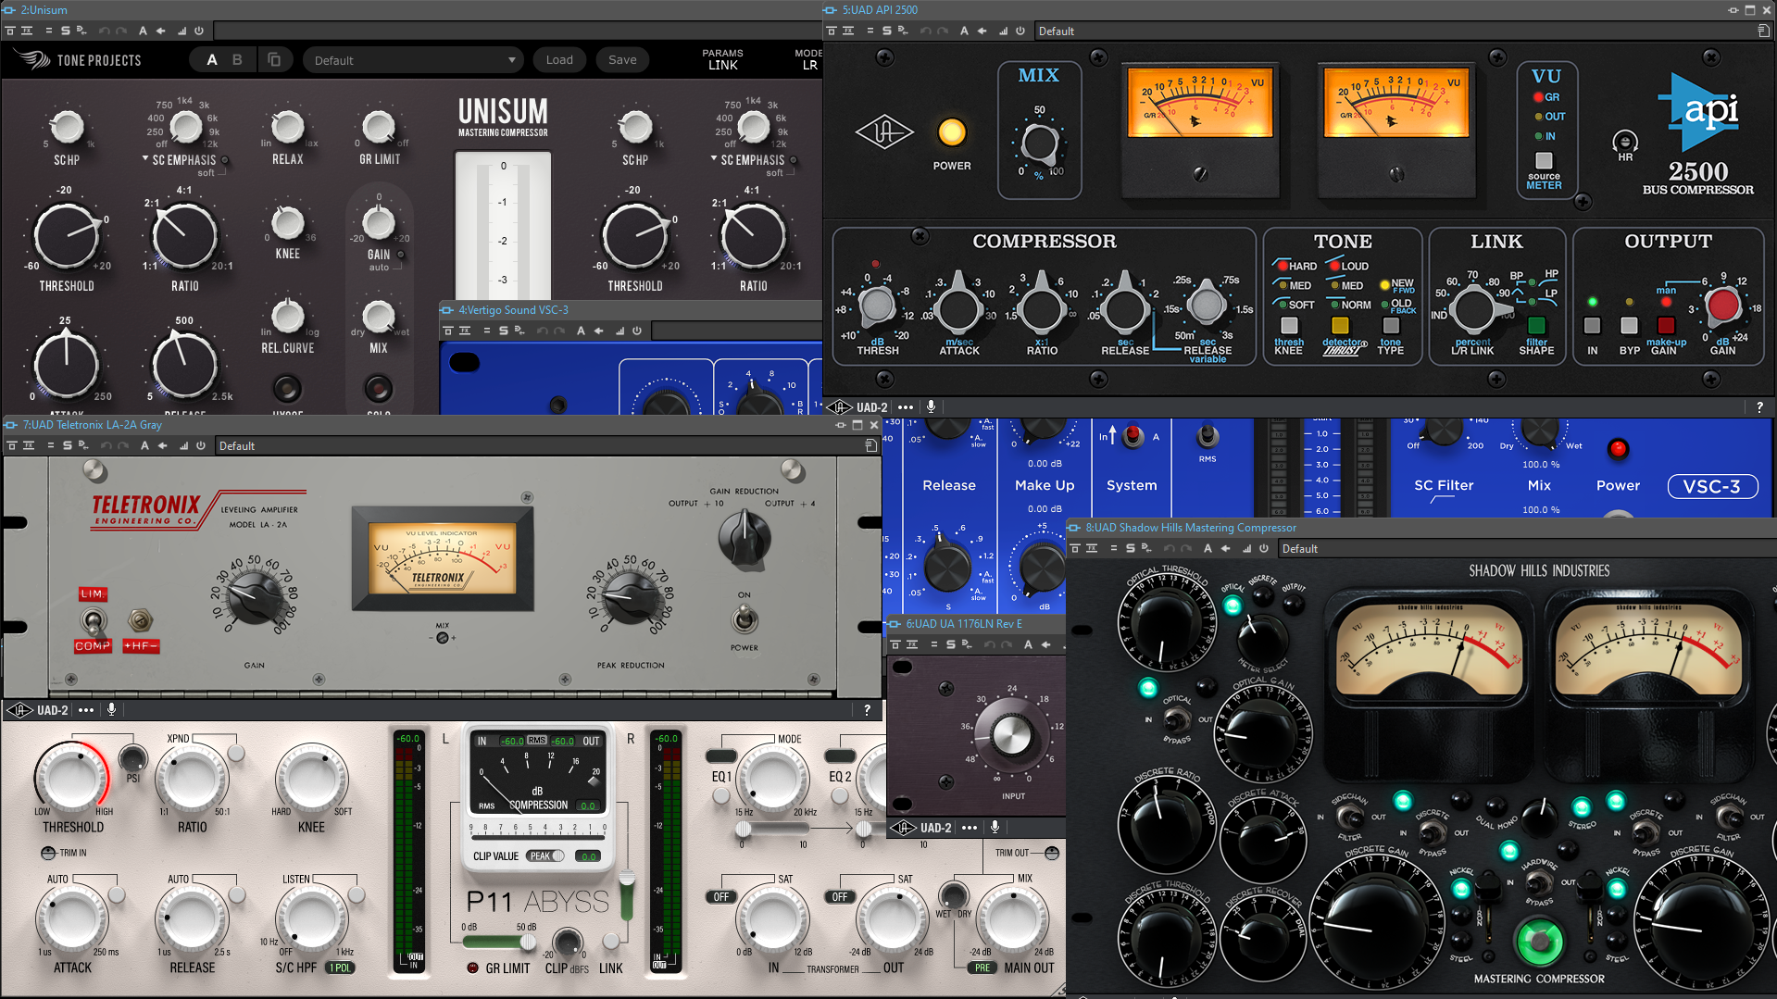Click the Unisum copy A/B settings icon
1777x999 pixels.
click(274, 60)
